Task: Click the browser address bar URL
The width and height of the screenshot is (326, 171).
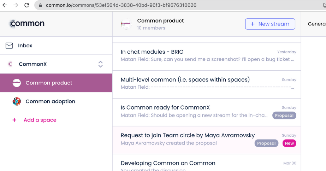Action: point(121,5)
